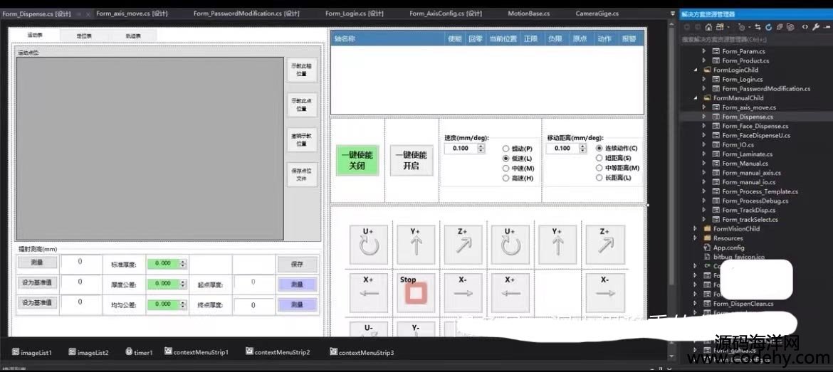Click the 标准厚度 numeric spinner

[x=167, y=264]
